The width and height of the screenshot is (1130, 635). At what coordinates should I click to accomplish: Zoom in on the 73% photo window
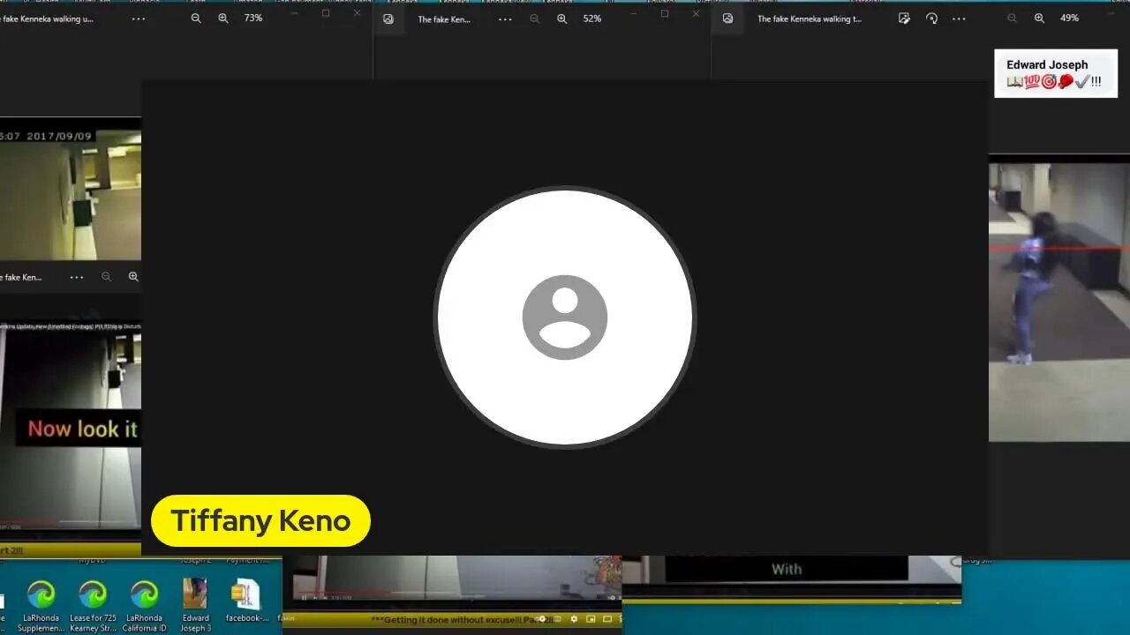223,19
